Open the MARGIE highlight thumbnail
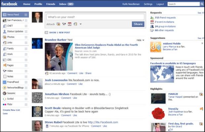 158,98
